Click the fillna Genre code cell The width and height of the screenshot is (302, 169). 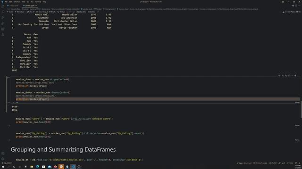click(155, 120)
